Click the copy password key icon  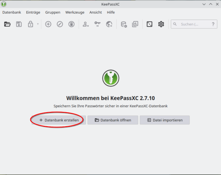click(97, 24)
